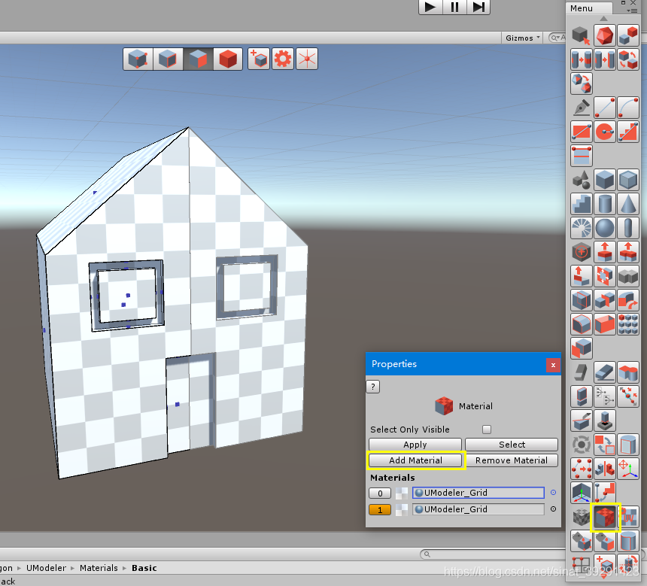Select the Material tool highlighted in yellow
647x586 pixels.
(605, 518)
